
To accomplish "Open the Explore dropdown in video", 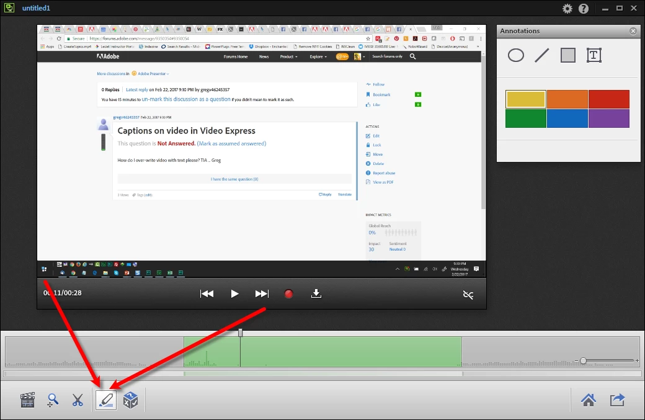I will click(x=318, y=57).
